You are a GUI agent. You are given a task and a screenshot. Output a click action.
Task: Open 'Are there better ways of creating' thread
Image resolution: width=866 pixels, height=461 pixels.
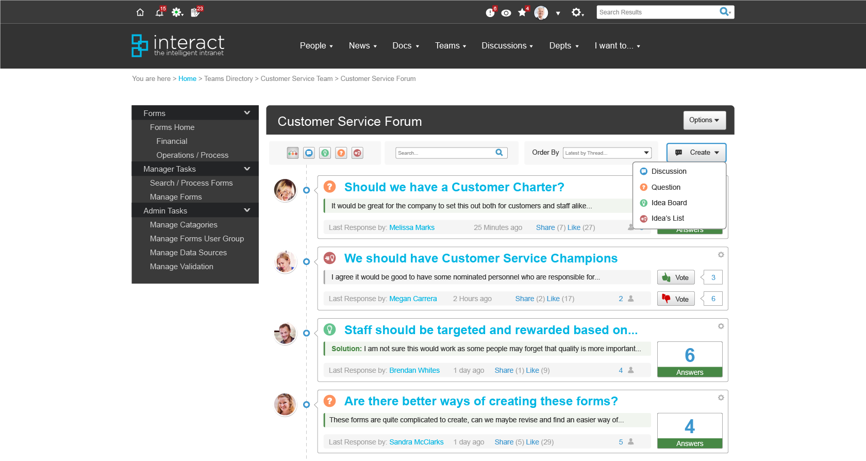click(x=481, y=401)
